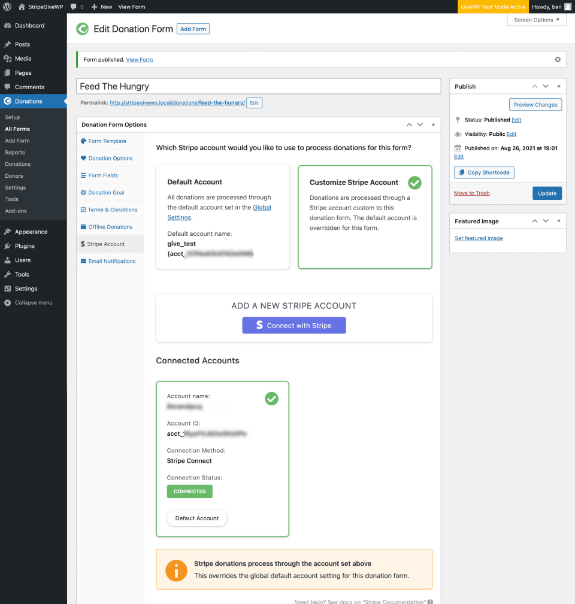Open the Setup submenu item
This screenshot has height=604, width=575.
click(13, 117)
